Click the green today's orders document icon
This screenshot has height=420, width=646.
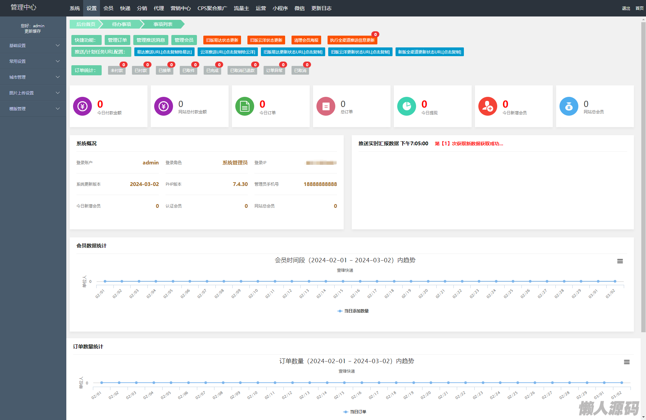point(245,106)
